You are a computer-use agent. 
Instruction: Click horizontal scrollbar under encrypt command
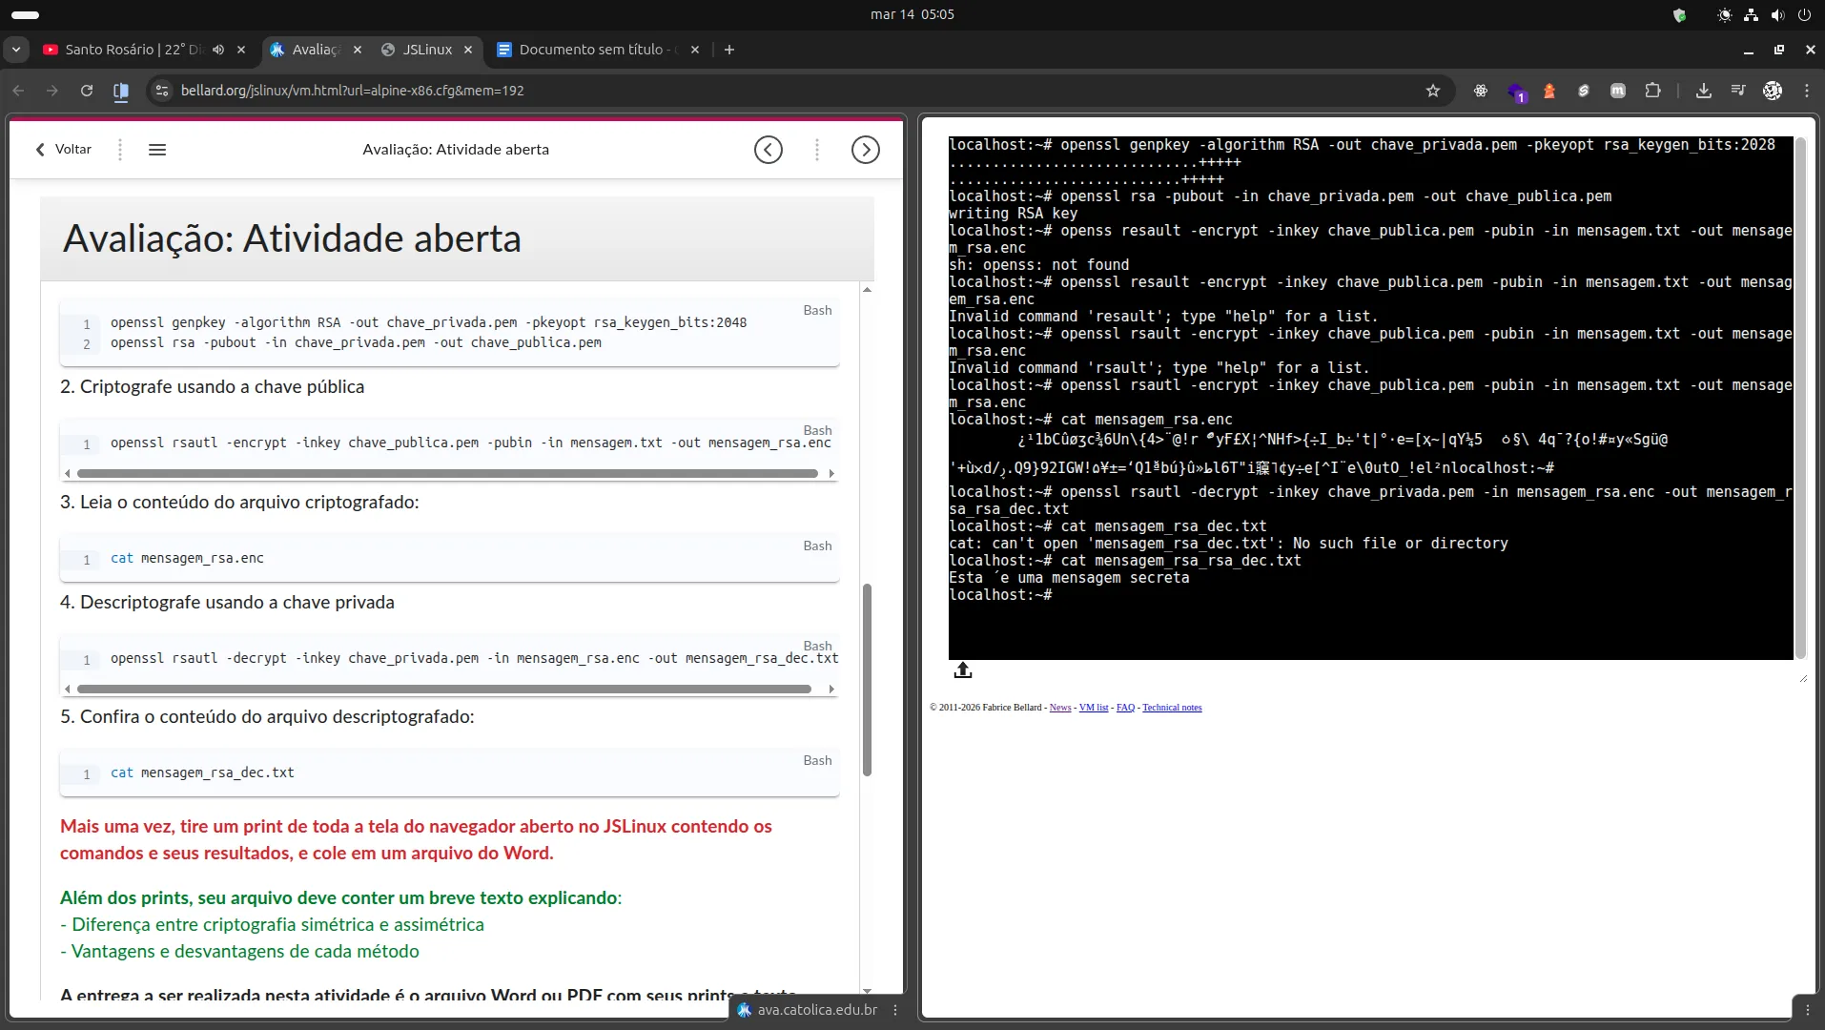point(447,474)
